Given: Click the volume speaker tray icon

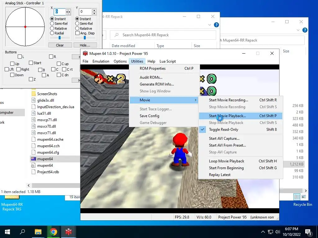Looking at the screenshot, I should coord(278,232).
